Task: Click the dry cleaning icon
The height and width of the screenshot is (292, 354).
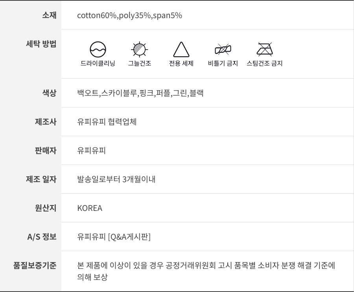Action: pos(98,50)
